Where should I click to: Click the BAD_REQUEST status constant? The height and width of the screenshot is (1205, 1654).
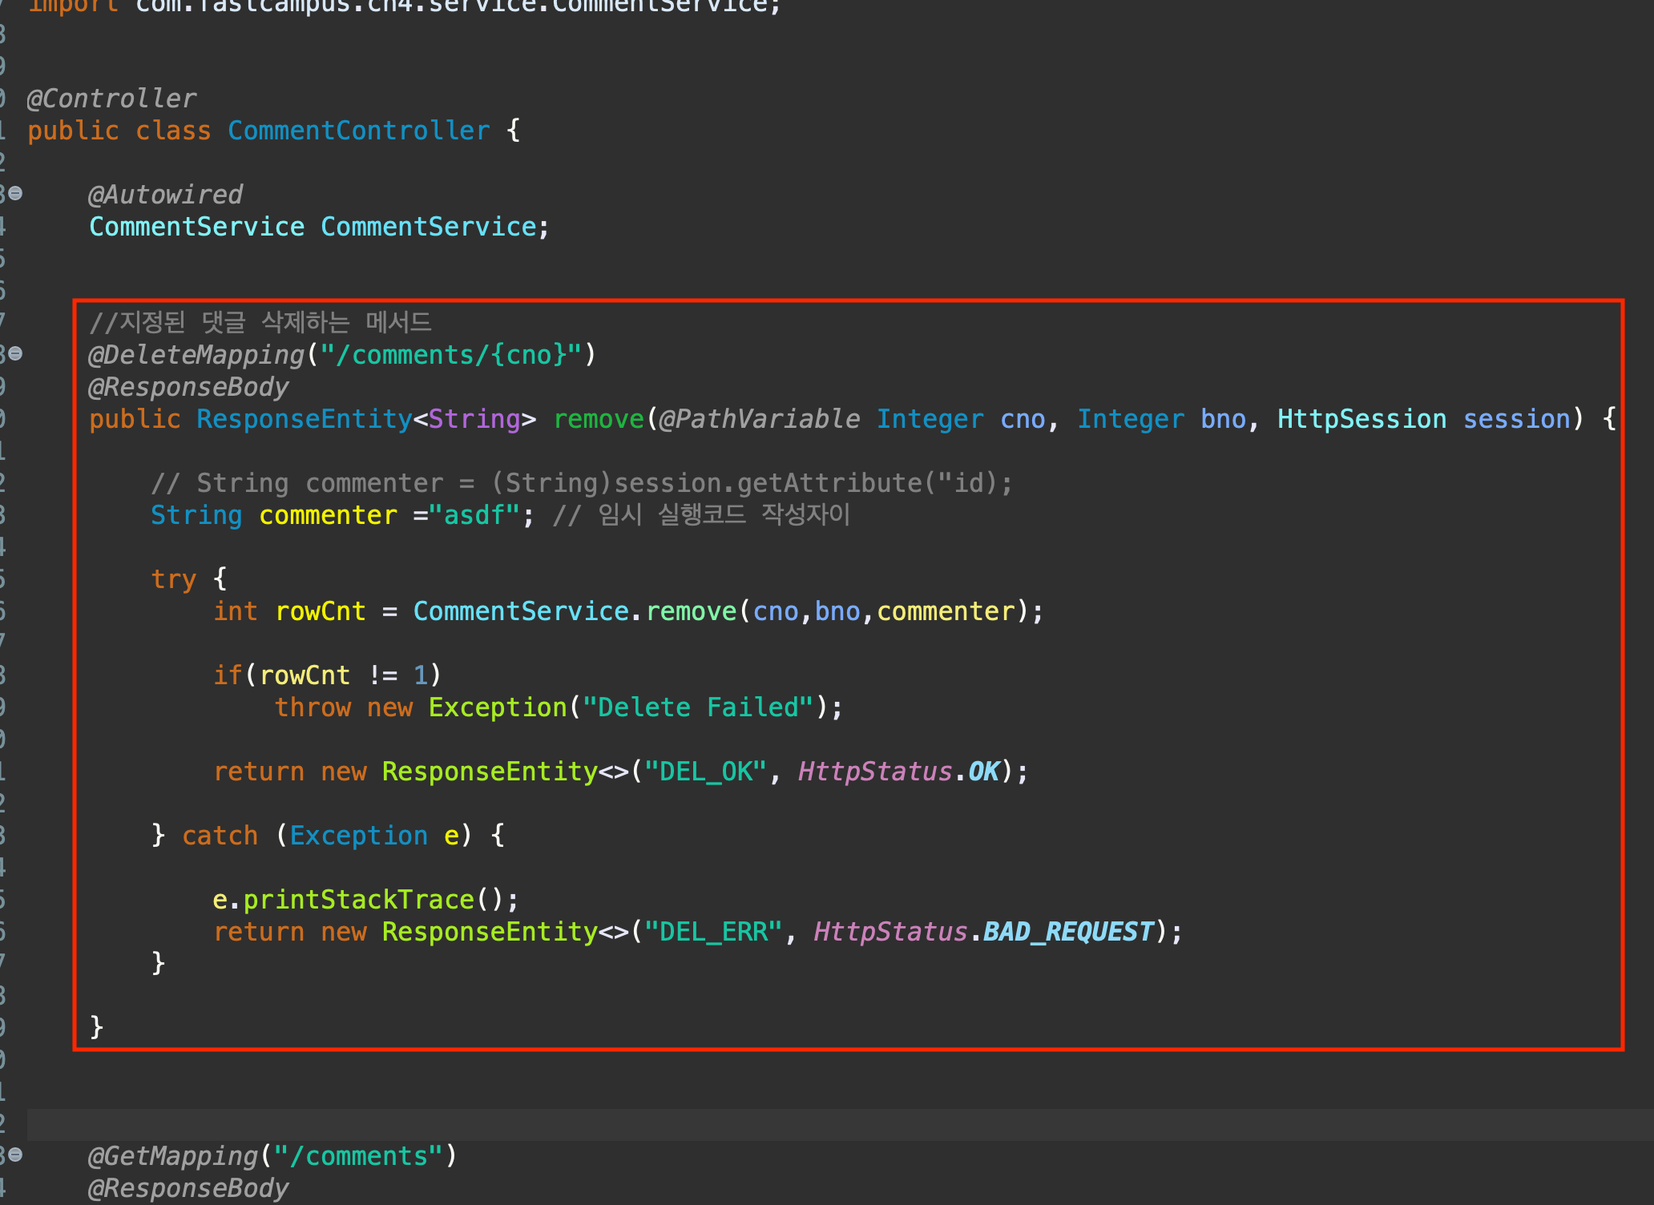[1067, 932]
